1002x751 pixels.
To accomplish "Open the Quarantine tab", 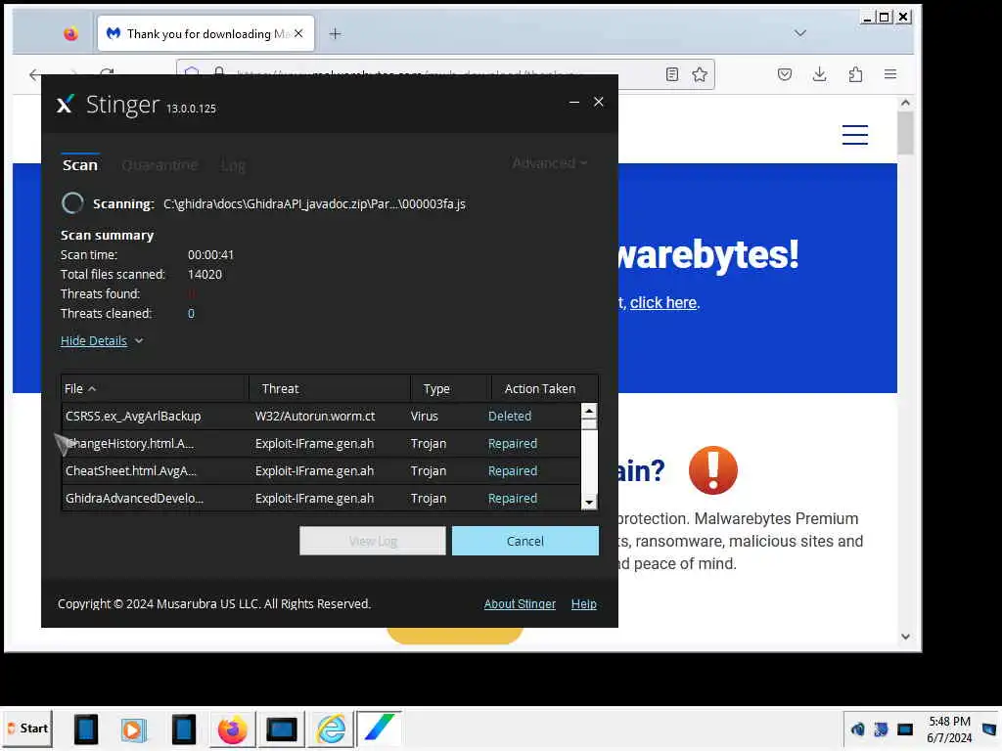I will (159, 165).
